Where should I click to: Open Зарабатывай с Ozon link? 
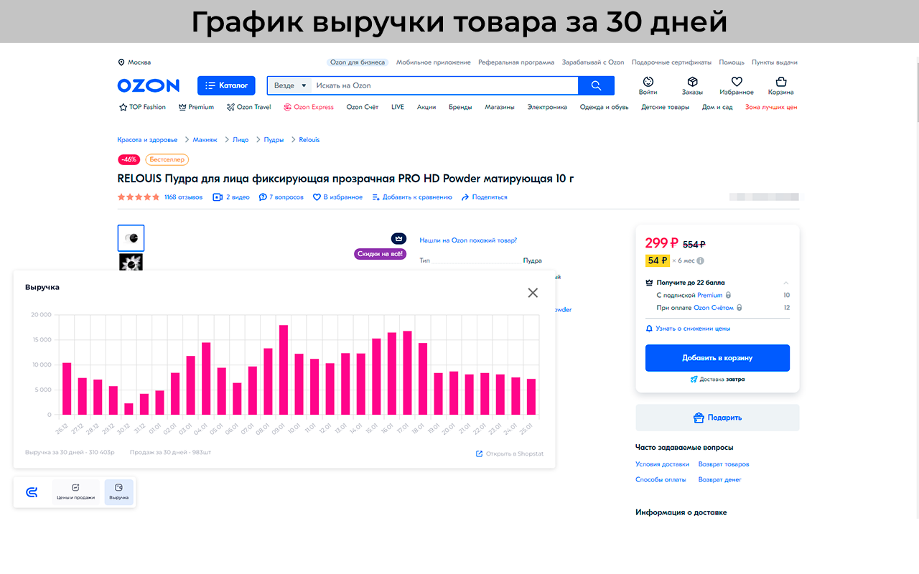coord(593,62)
